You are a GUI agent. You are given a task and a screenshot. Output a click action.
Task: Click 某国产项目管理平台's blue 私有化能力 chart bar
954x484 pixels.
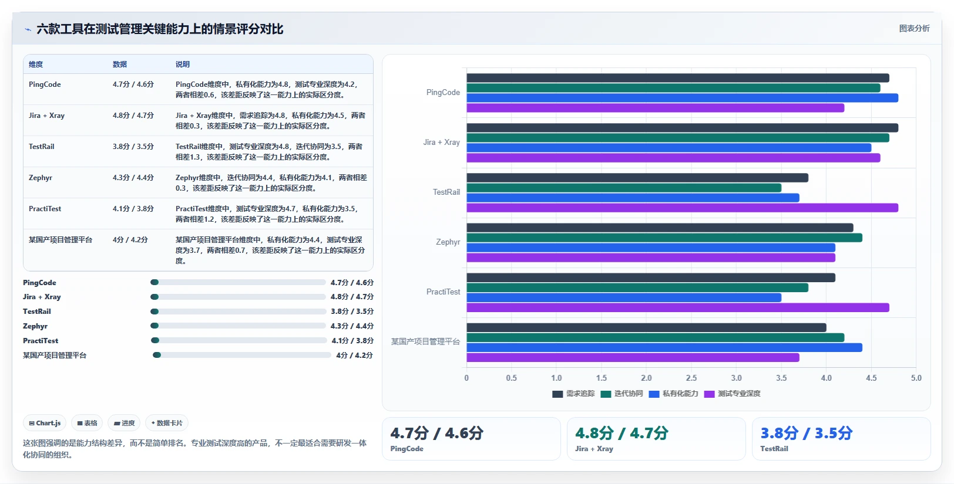click(664, 347)
